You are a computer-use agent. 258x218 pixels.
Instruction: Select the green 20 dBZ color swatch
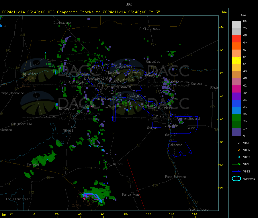[236, 117]
